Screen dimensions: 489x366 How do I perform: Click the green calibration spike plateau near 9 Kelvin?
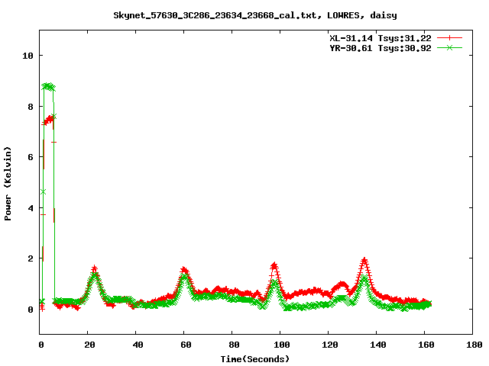(48, 87)
